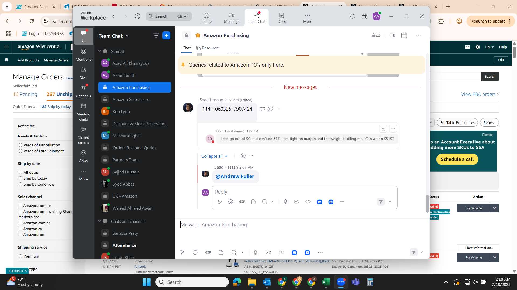Start a video meeting in Amazon Purchasing

(392, 35)
